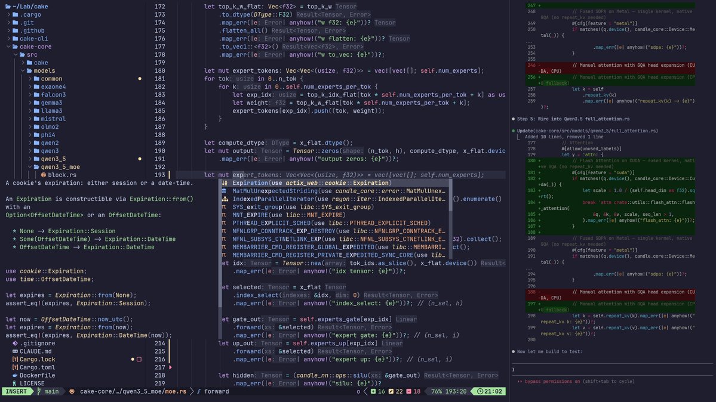The image size is (716, 402).
Task: Click the pink sign marker at line 217
Action: [170, 367]
